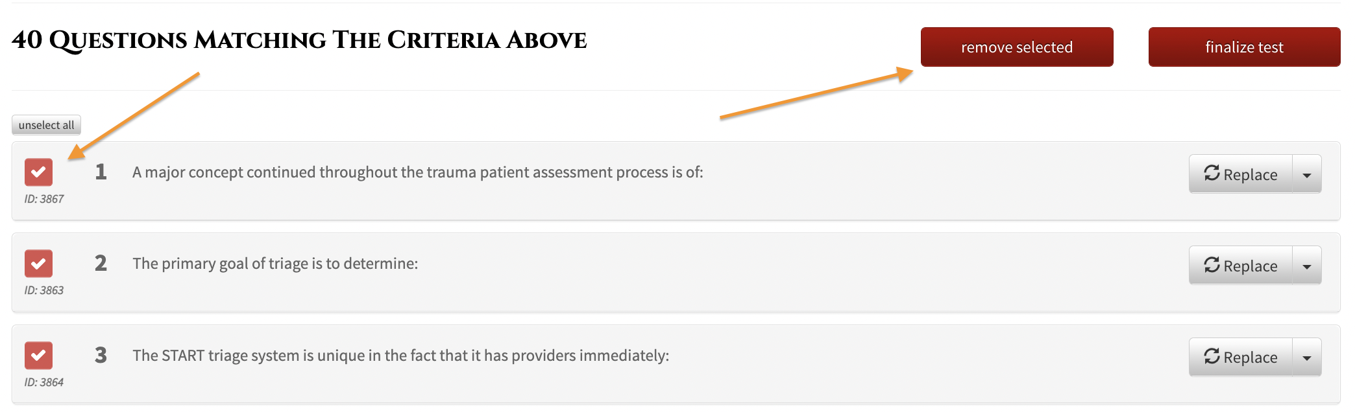This screenshot has height=412, width=1355.
Task: Click the ID: 3867 label
Action: click(44, 199)
